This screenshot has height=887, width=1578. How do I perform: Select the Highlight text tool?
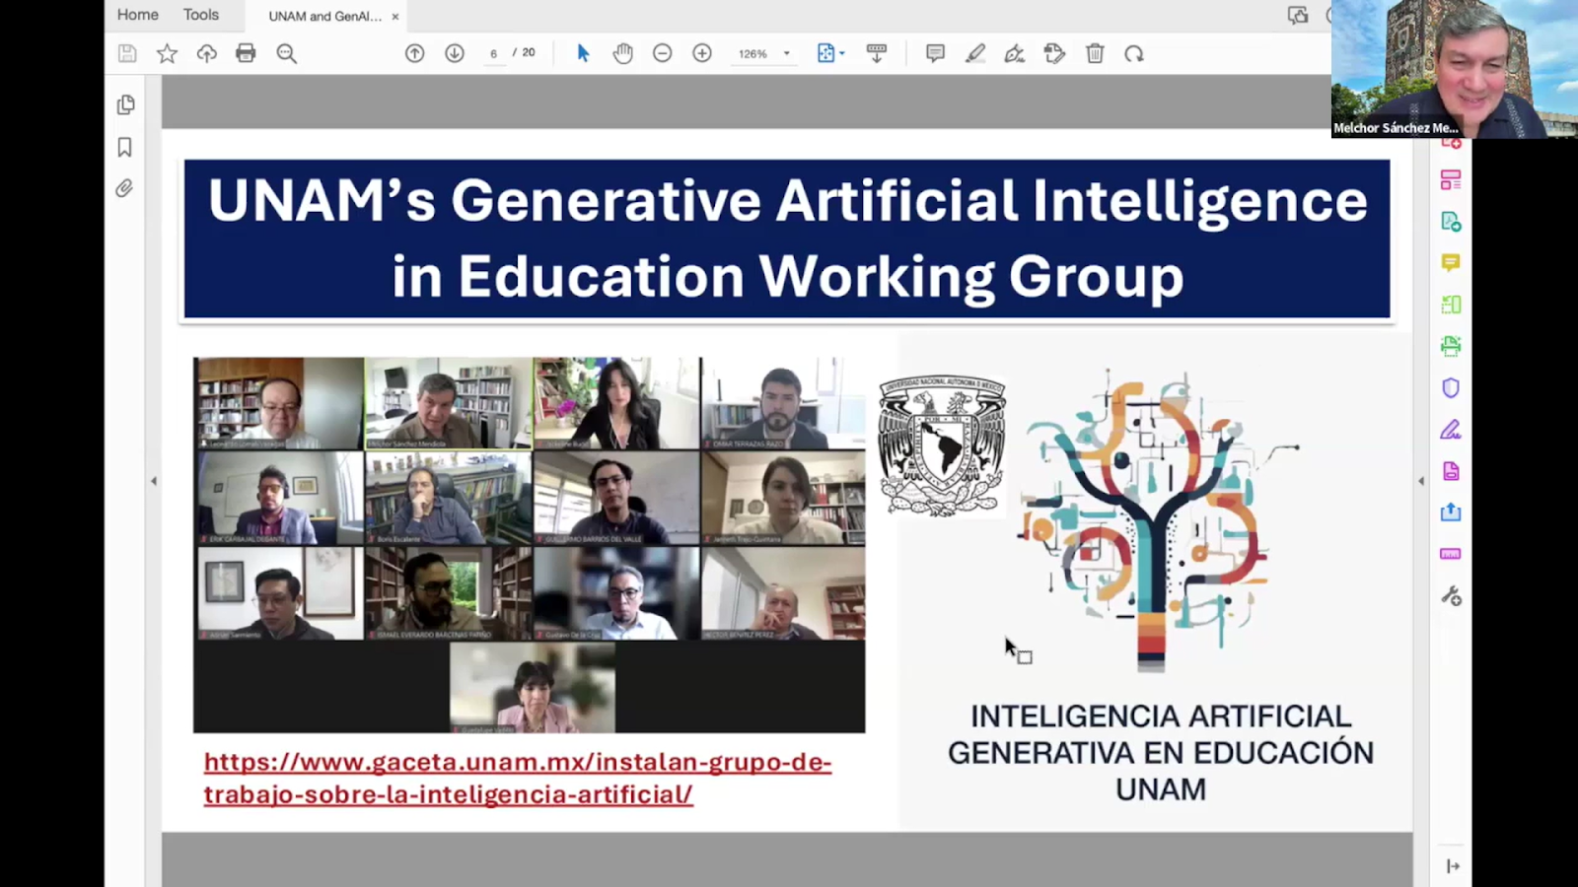click(975, 53)
